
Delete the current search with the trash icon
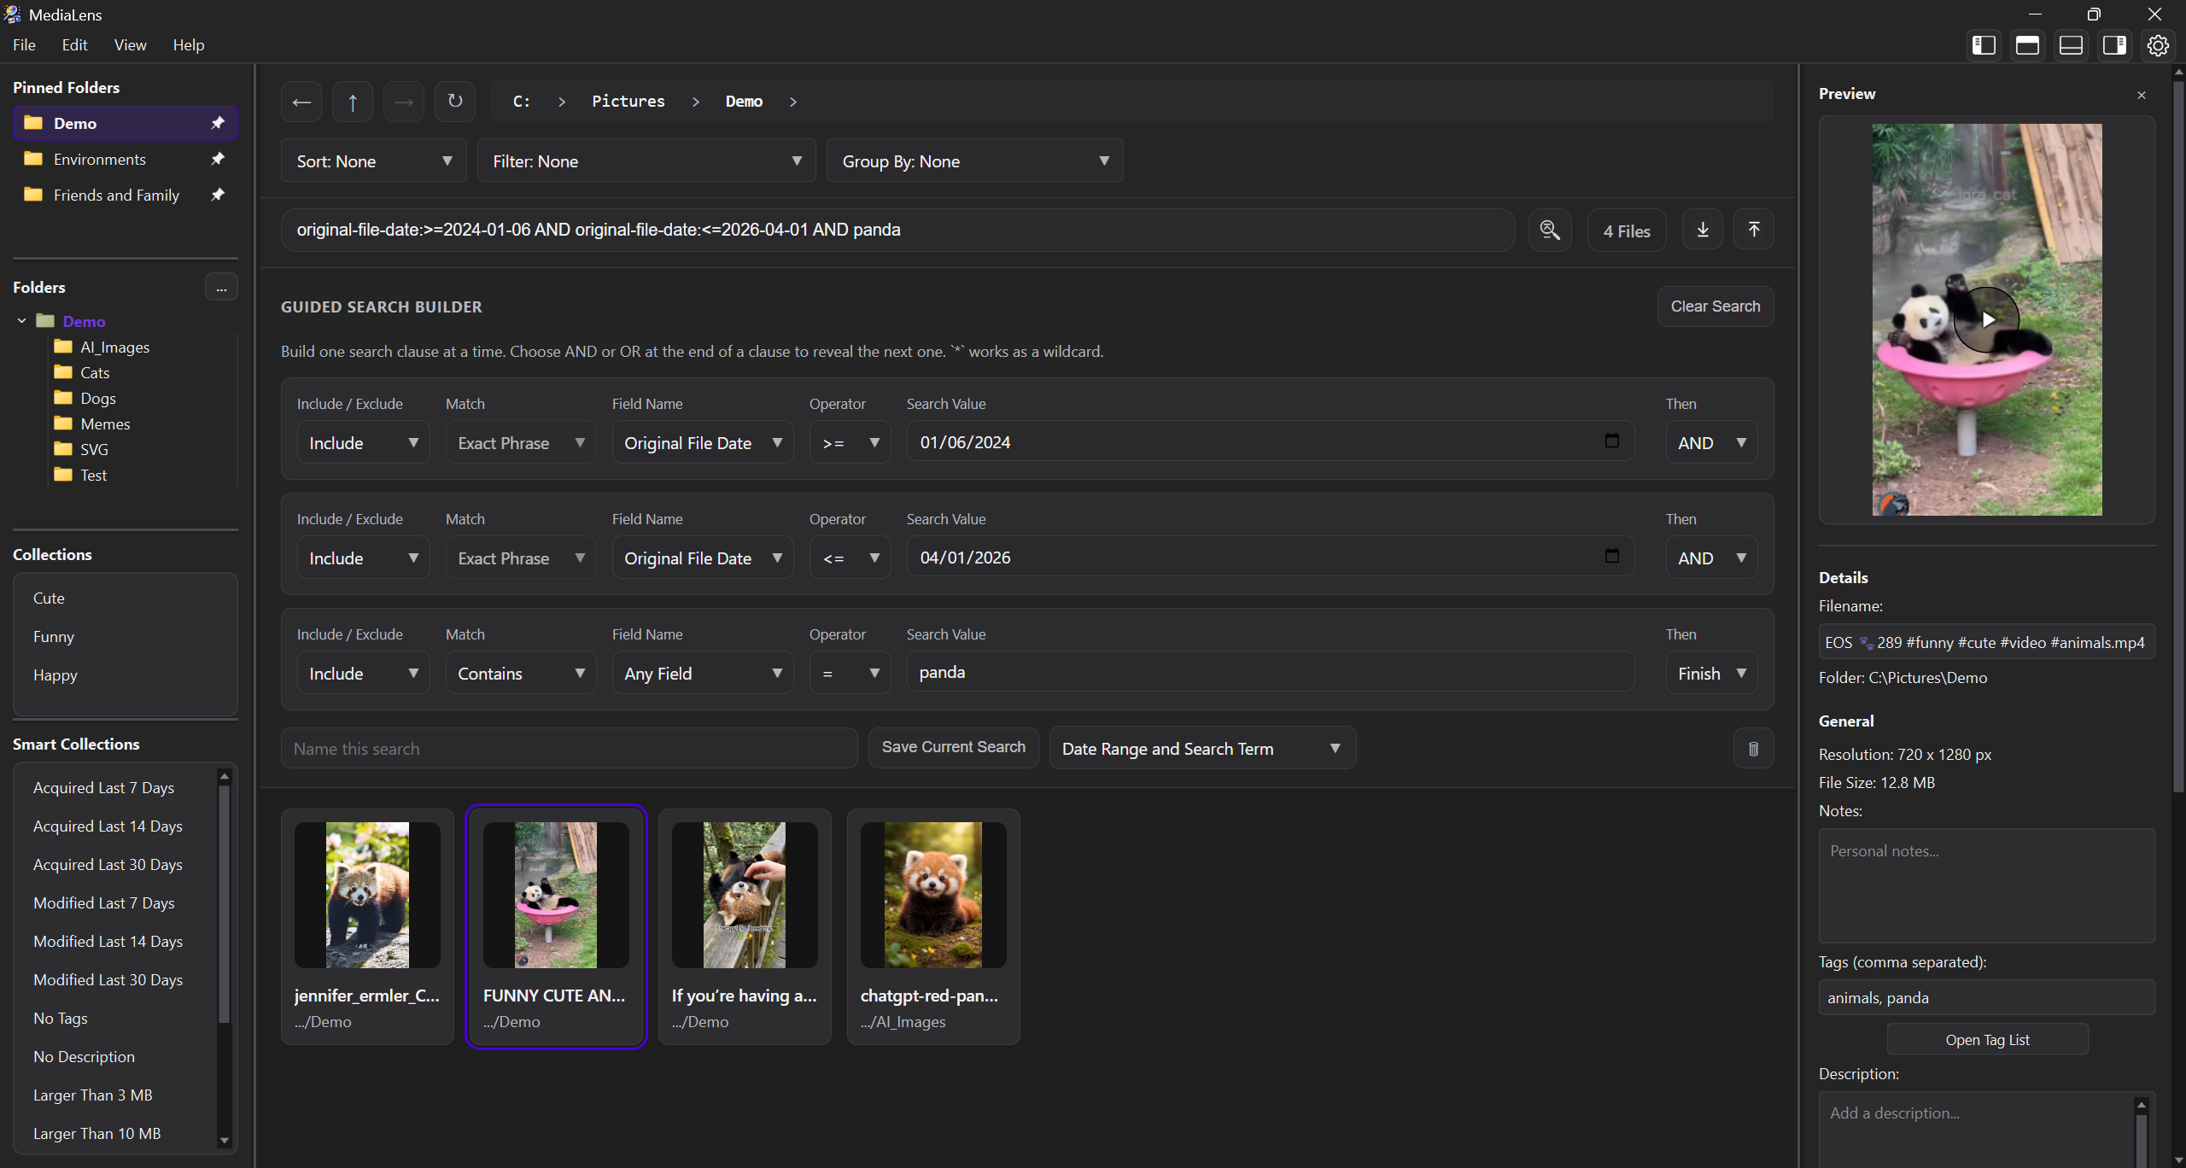click(x=1753, y=748)
